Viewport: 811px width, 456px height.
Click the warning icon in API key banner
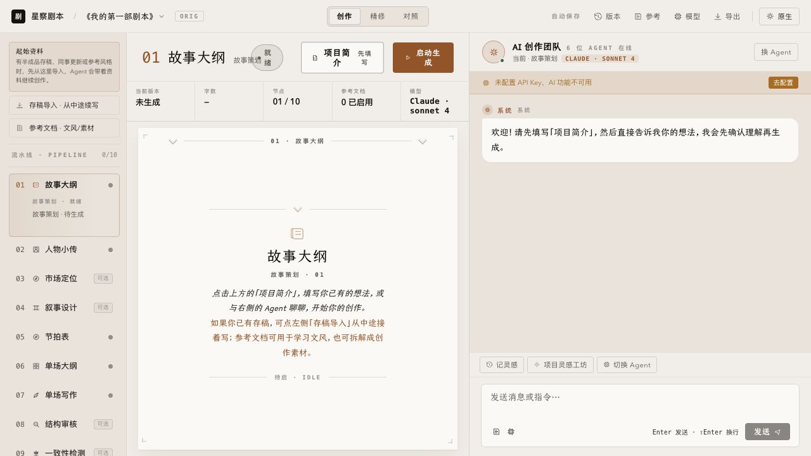coord(486,82)
